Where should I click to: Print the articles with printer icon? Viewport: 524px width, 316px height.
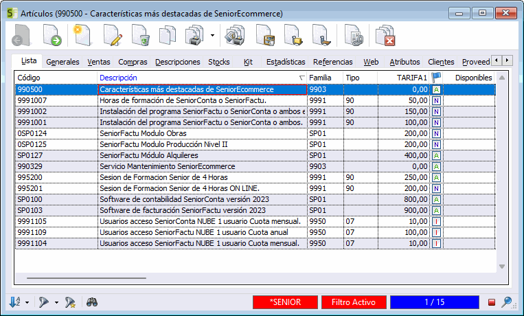click(x=195, y=35)
